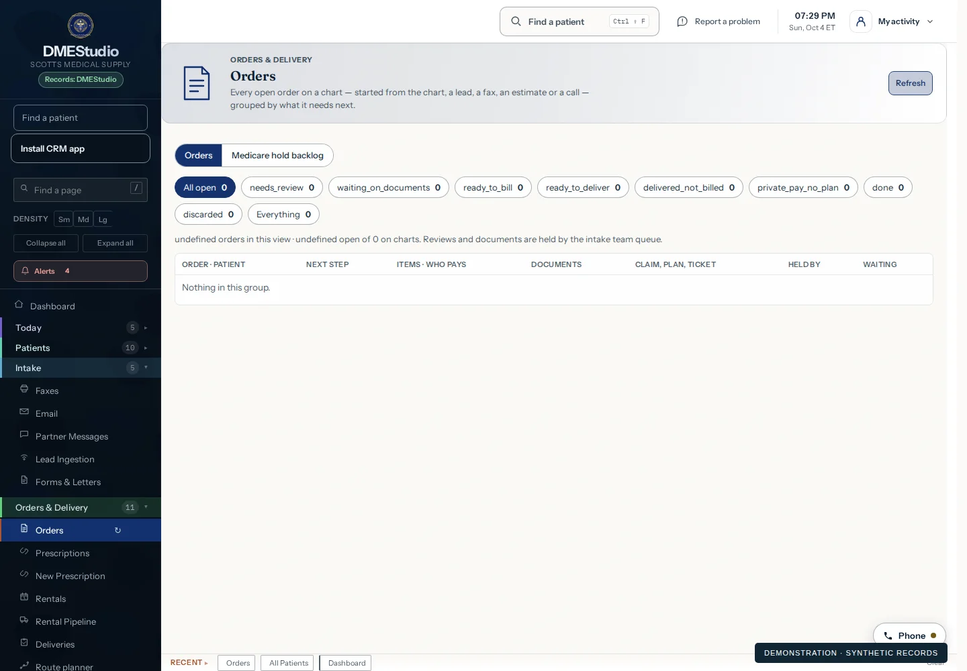
Task: Filter orders by ready_to_bill
Action: [493, 188]
